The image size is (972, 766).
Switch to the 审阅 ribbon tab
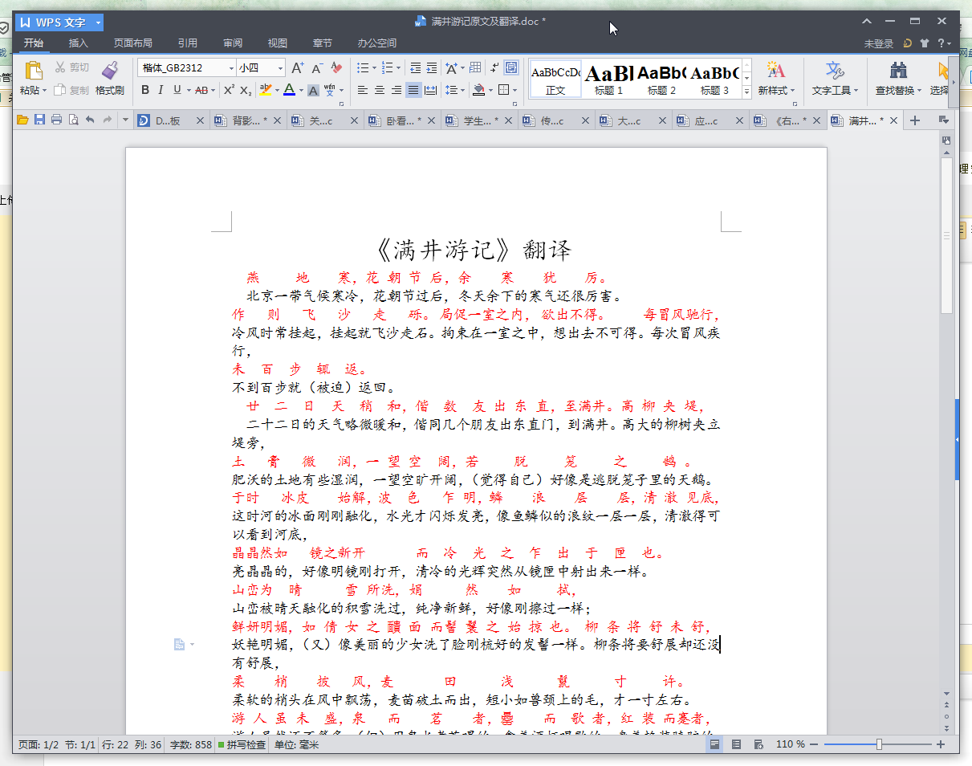click(x=233, y=43)
